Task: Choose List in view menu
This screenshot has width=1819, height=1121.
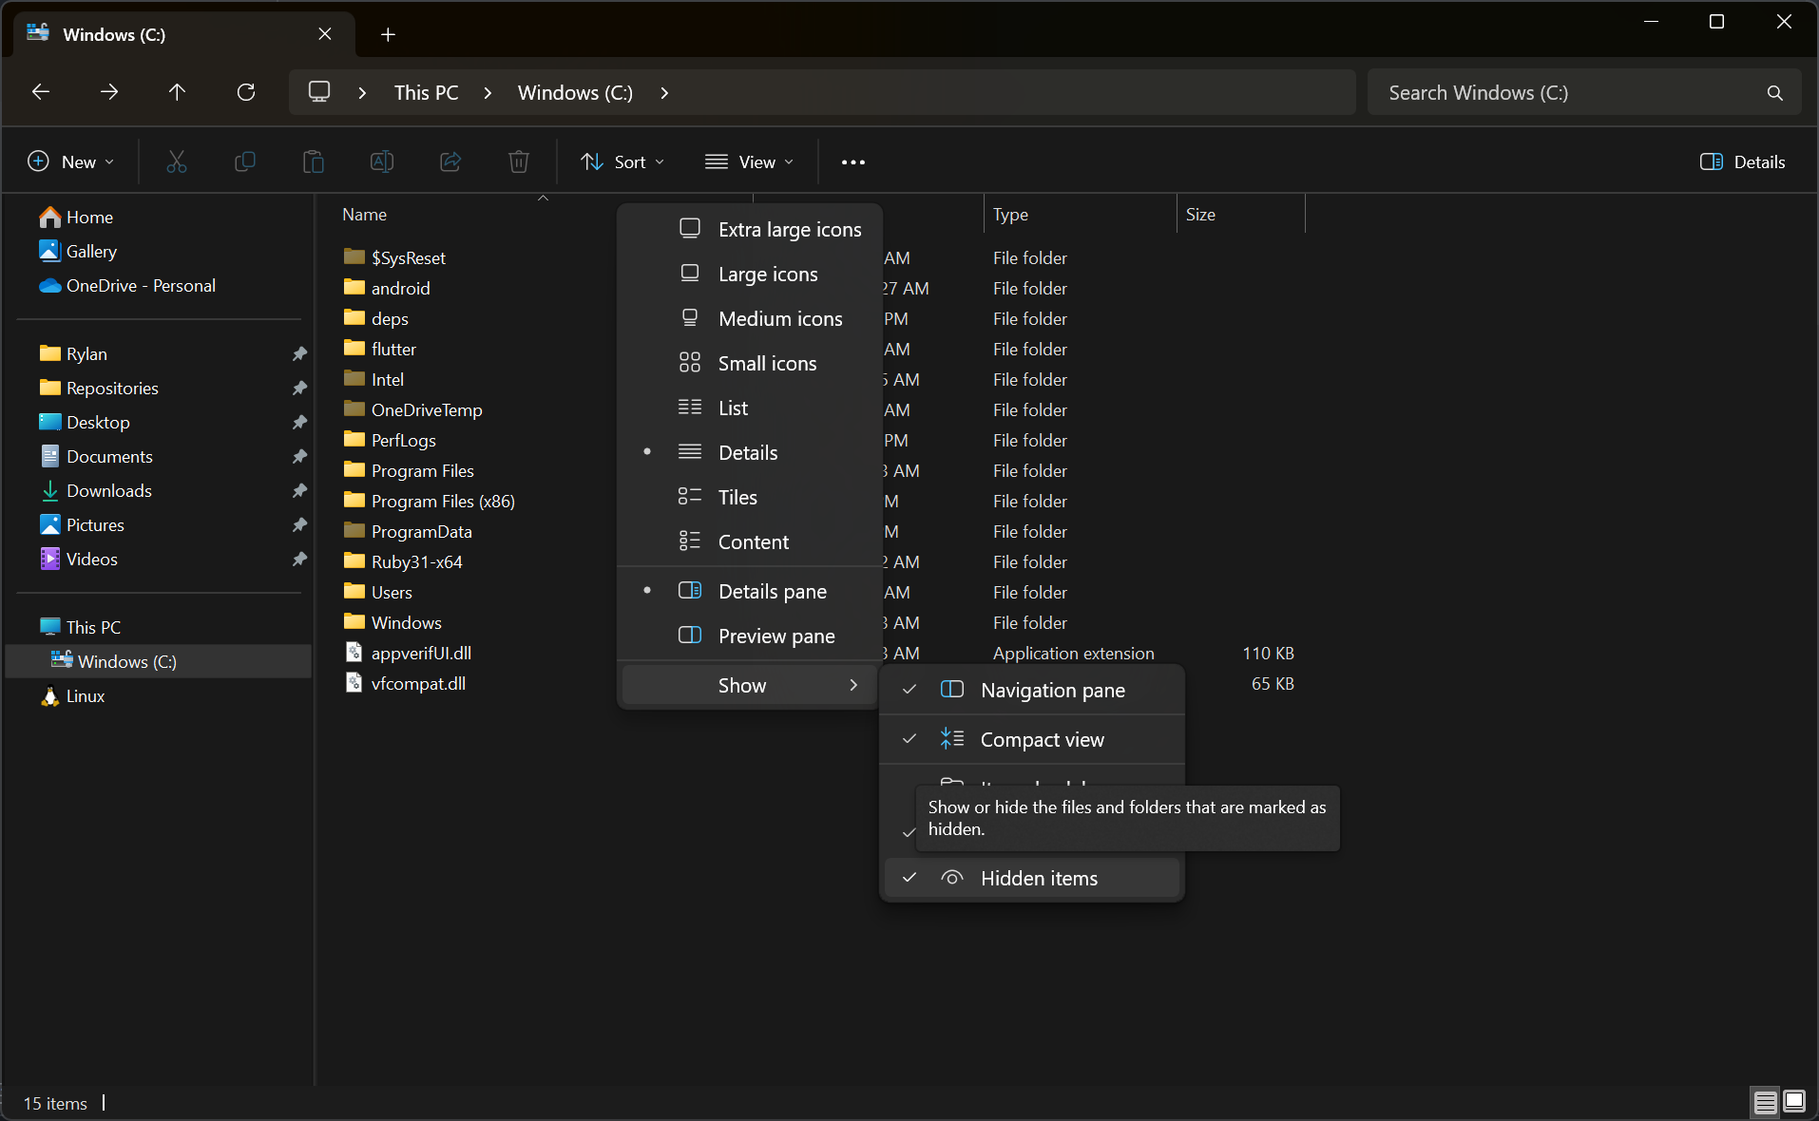Action: pos(750,408)
